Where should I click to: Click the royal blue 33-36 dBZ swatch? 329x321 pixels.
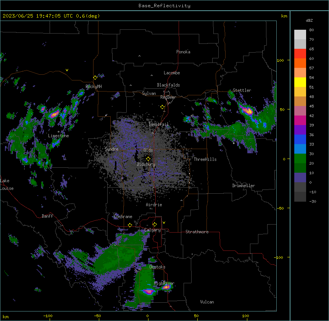300,139
